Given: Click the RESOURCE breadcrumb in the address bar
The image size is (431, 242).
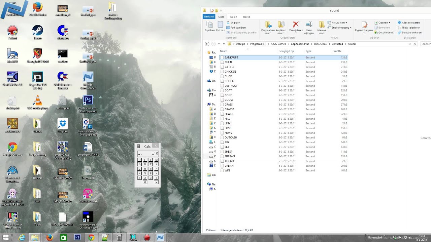Looking at the screenshot, I should (x=321, y=44).
